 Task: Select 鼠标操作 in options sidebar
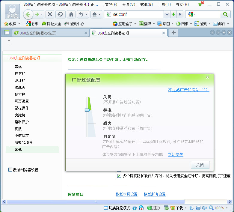point(22,108)
